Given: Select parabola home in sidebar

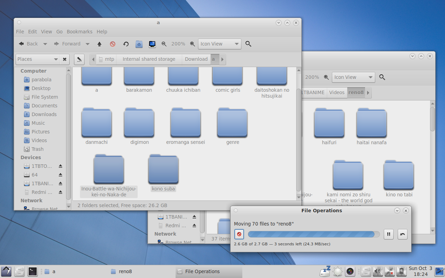Looking at the screenshot, I should (41, 80).
